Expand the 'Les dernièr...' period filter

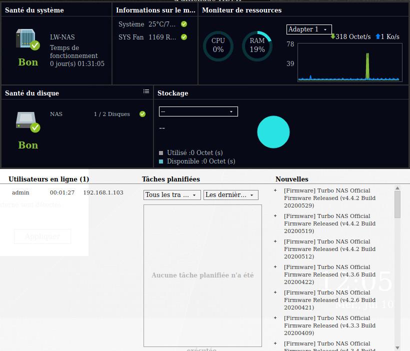tap(230, 195)
